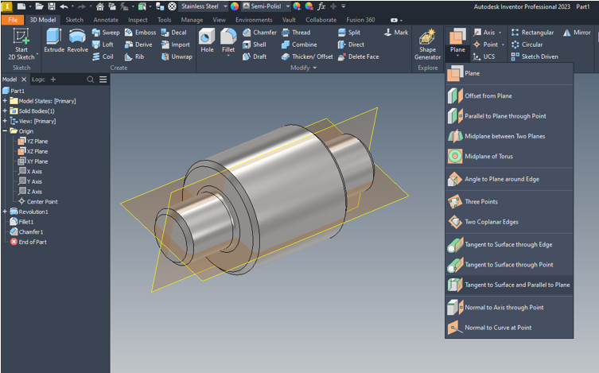This screenshot has height=373, width=599.
Task: Choose Offset from Plane option
Action: click(x=509, y=95)
